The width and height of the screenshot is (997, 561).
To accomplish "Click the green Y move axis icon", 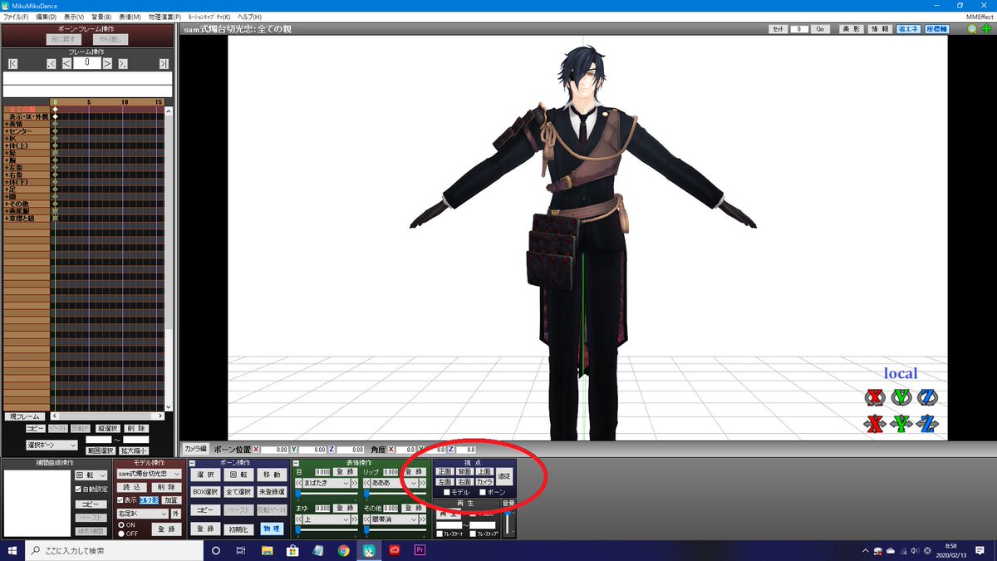I will (x=901, y=424).
